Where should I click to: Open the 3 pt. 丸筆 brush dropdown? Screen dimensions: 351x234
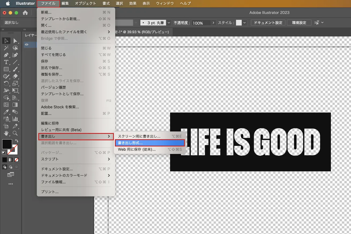coord(168,22)
